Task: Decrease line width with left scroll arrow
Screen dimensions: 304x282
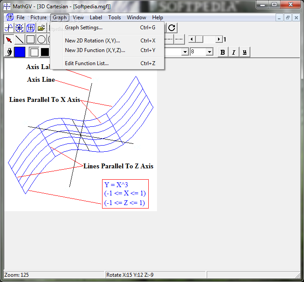Action: [192, 39]
